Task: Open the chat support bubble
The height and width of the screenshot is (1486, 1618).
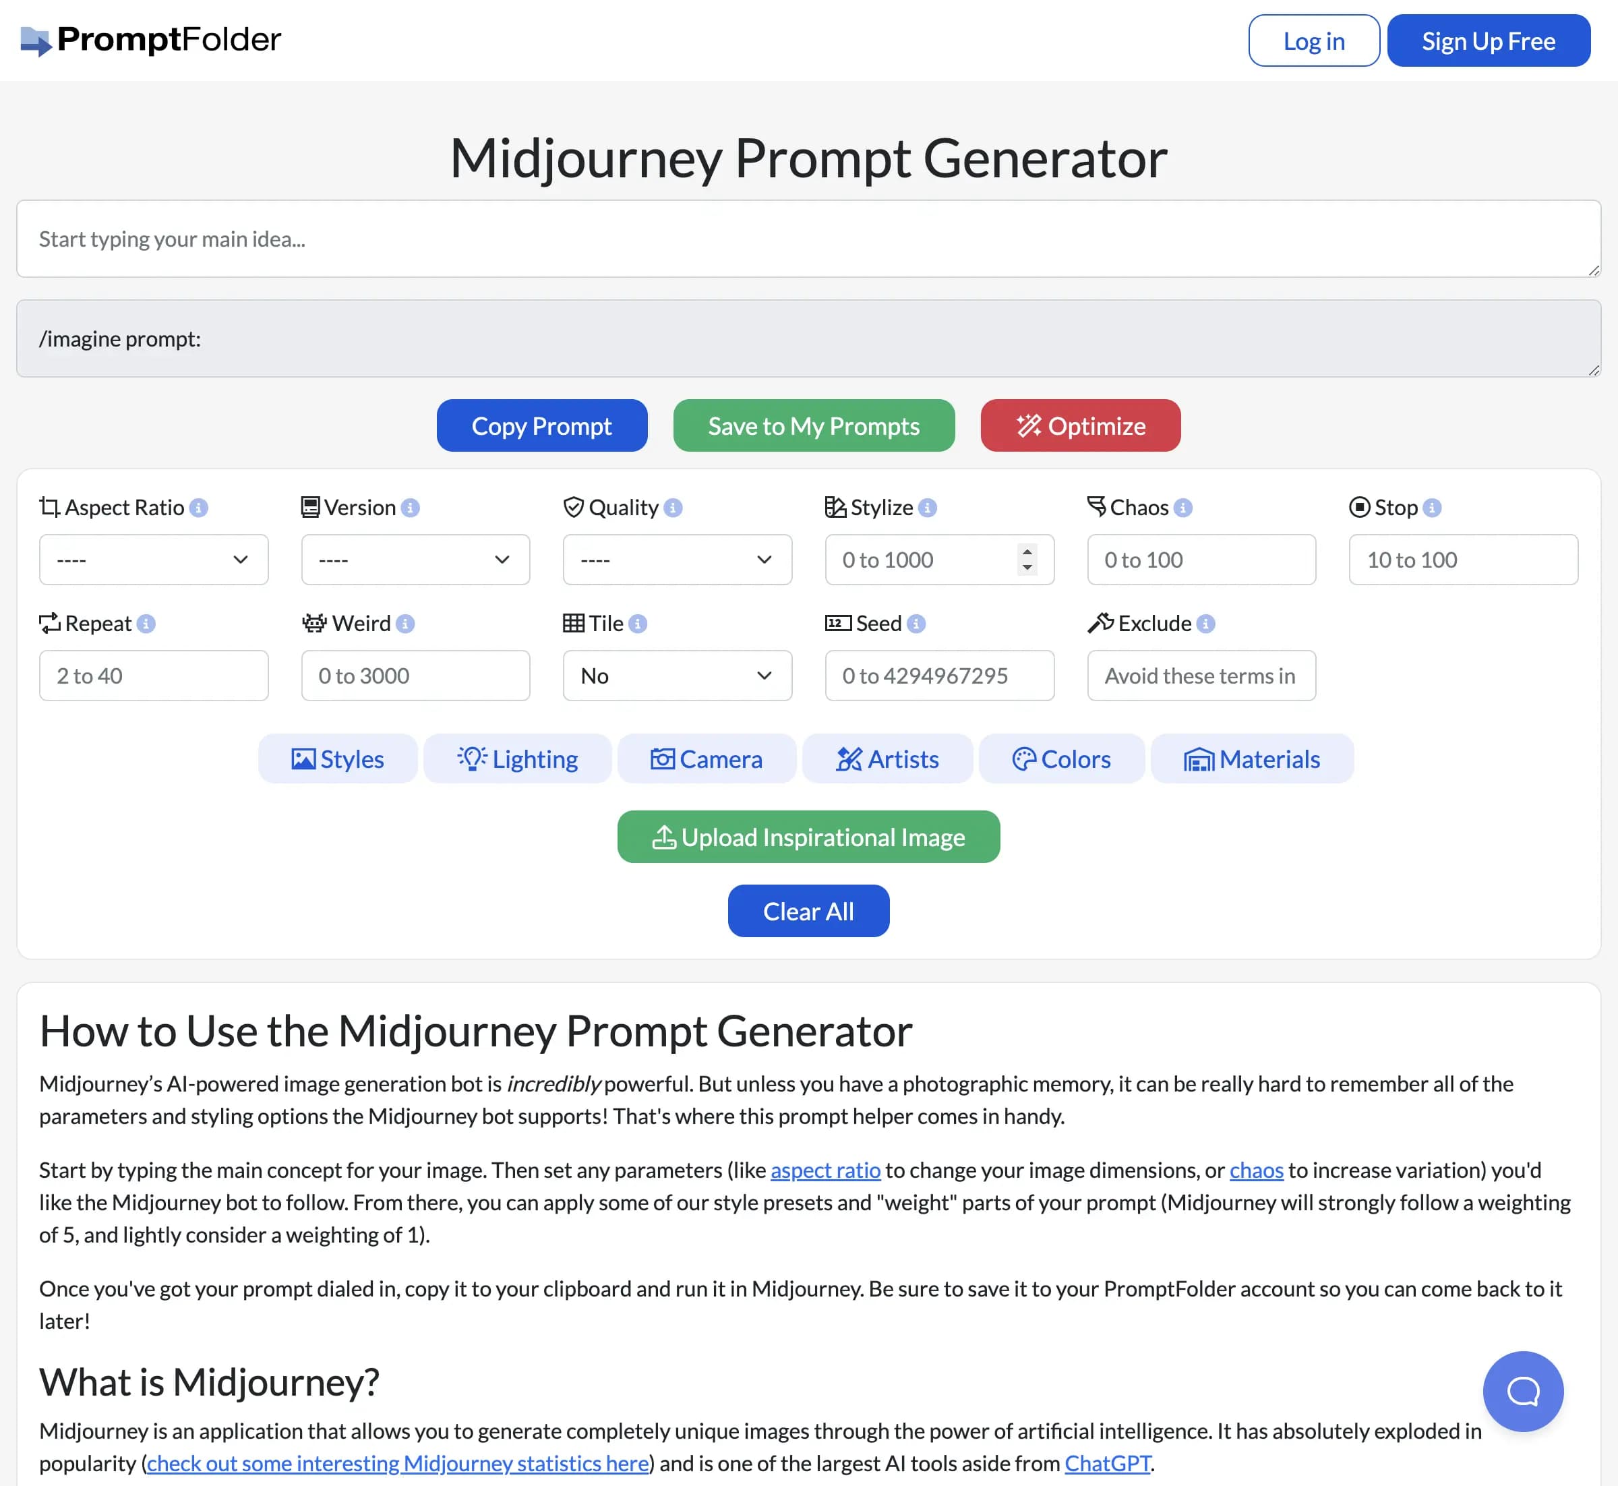Action: 1522,1391
